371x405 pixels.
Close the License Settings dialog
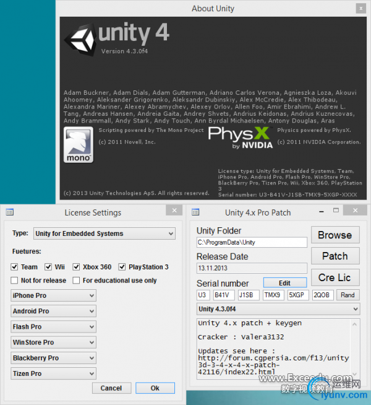(174, 211)
